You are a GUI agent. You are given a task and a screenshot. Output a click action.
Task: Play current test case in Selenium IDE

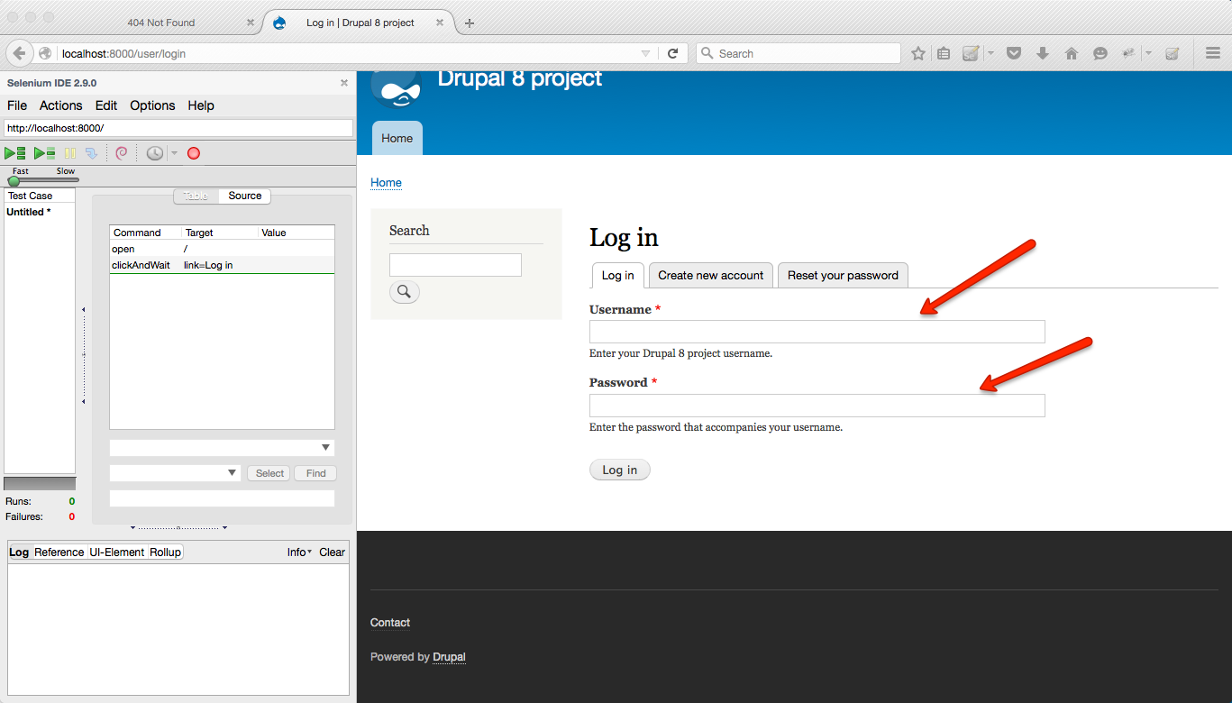pos(44,153)
